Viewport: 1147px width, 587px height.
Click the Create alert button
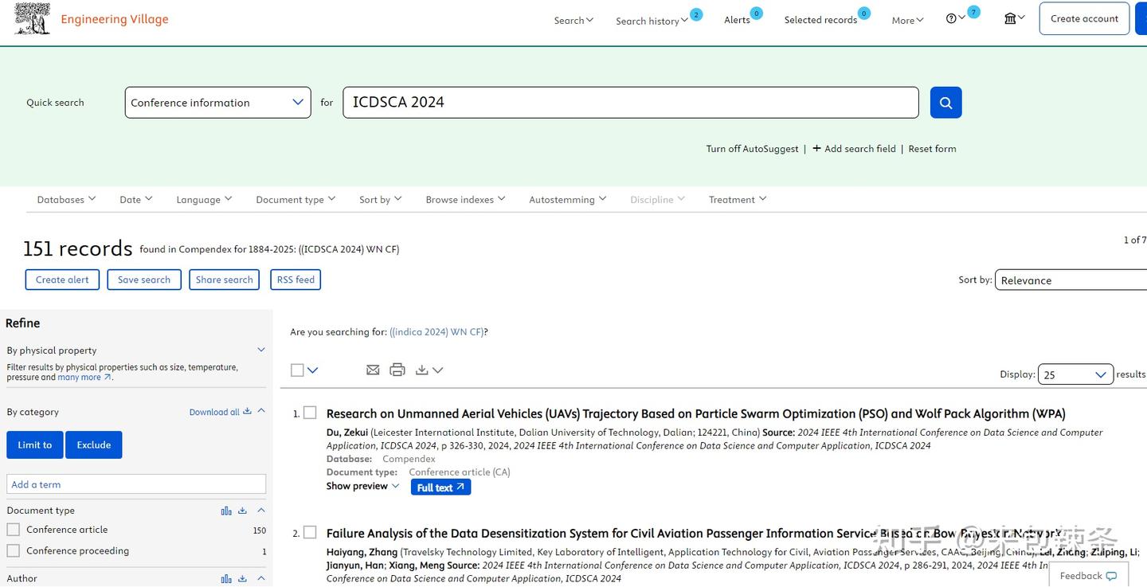tap(62, 280)
